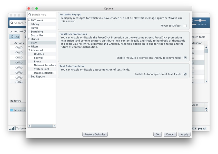Disable the FrostClick Promotions checkbox

tap(185, 58)
